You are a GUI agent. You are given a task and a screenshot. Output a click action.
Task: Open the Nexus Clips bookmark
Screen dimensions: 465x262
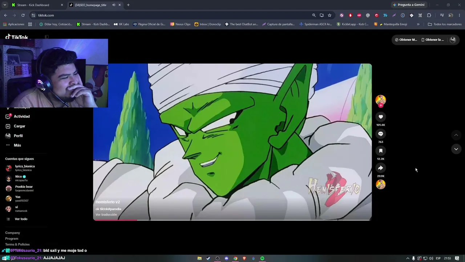(180, 24)
